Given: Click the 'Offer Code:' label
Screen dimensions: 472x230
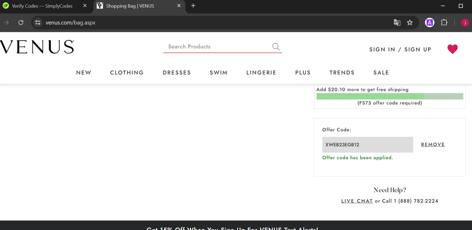Looking at the screenshot, I should point(337,130).
